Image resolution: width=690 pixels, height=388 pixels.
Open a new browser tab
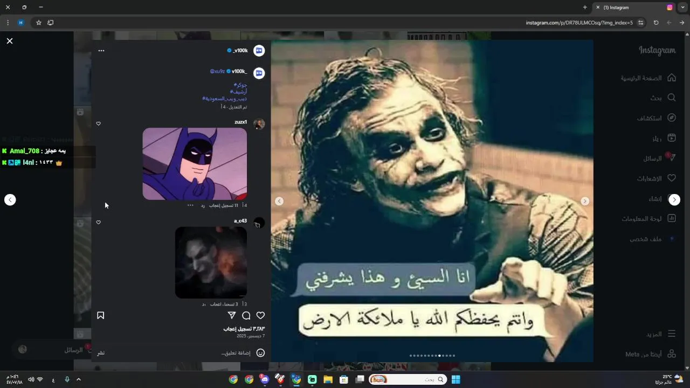click(x=585, y=8)
